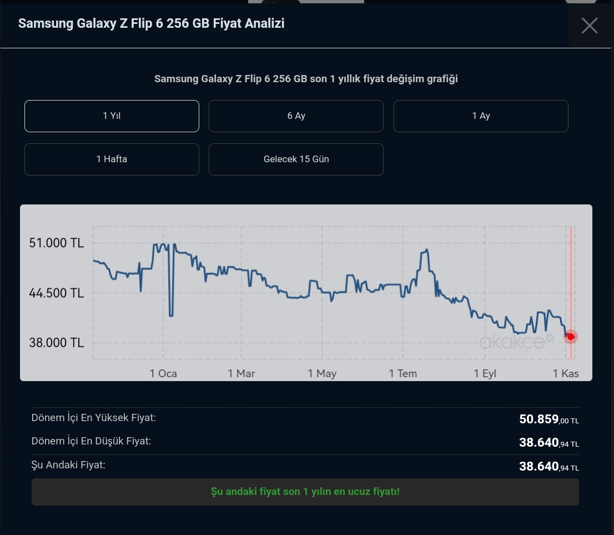Click the Şu Andaki Fiyat label

(x=68, y=465)
